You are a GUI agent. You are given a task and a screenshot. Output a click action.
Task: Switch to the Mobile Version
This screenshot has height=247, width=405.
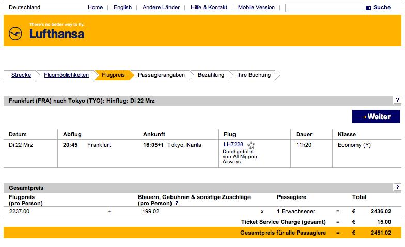point(256,8)
